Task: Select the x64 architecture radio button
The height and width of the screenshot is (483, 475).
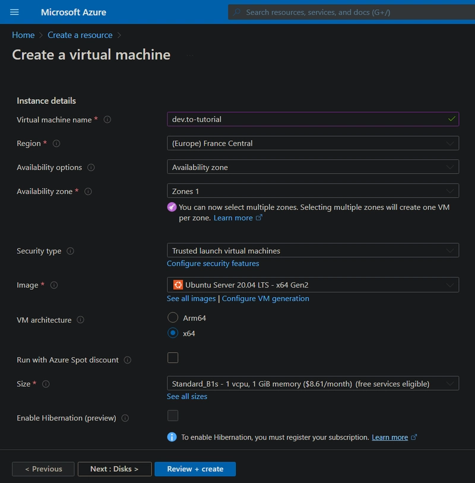Action: click(x=173, y=333)
